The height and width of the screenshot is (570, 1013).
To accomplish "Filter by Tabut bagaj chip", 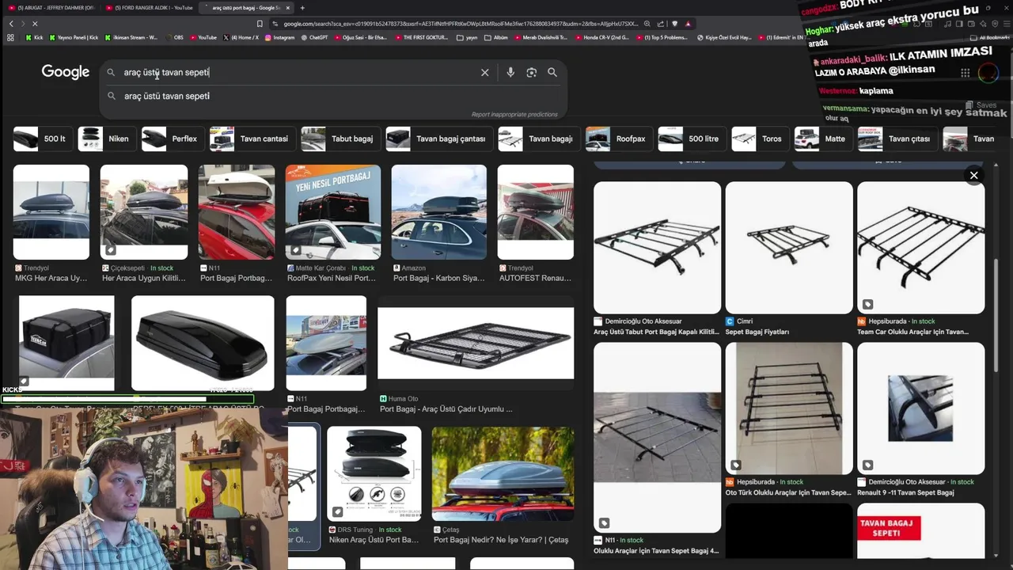I will pos(340,139).
